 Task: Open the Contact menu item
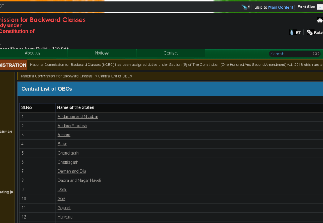pyautogui.click(x=171, y=53)
